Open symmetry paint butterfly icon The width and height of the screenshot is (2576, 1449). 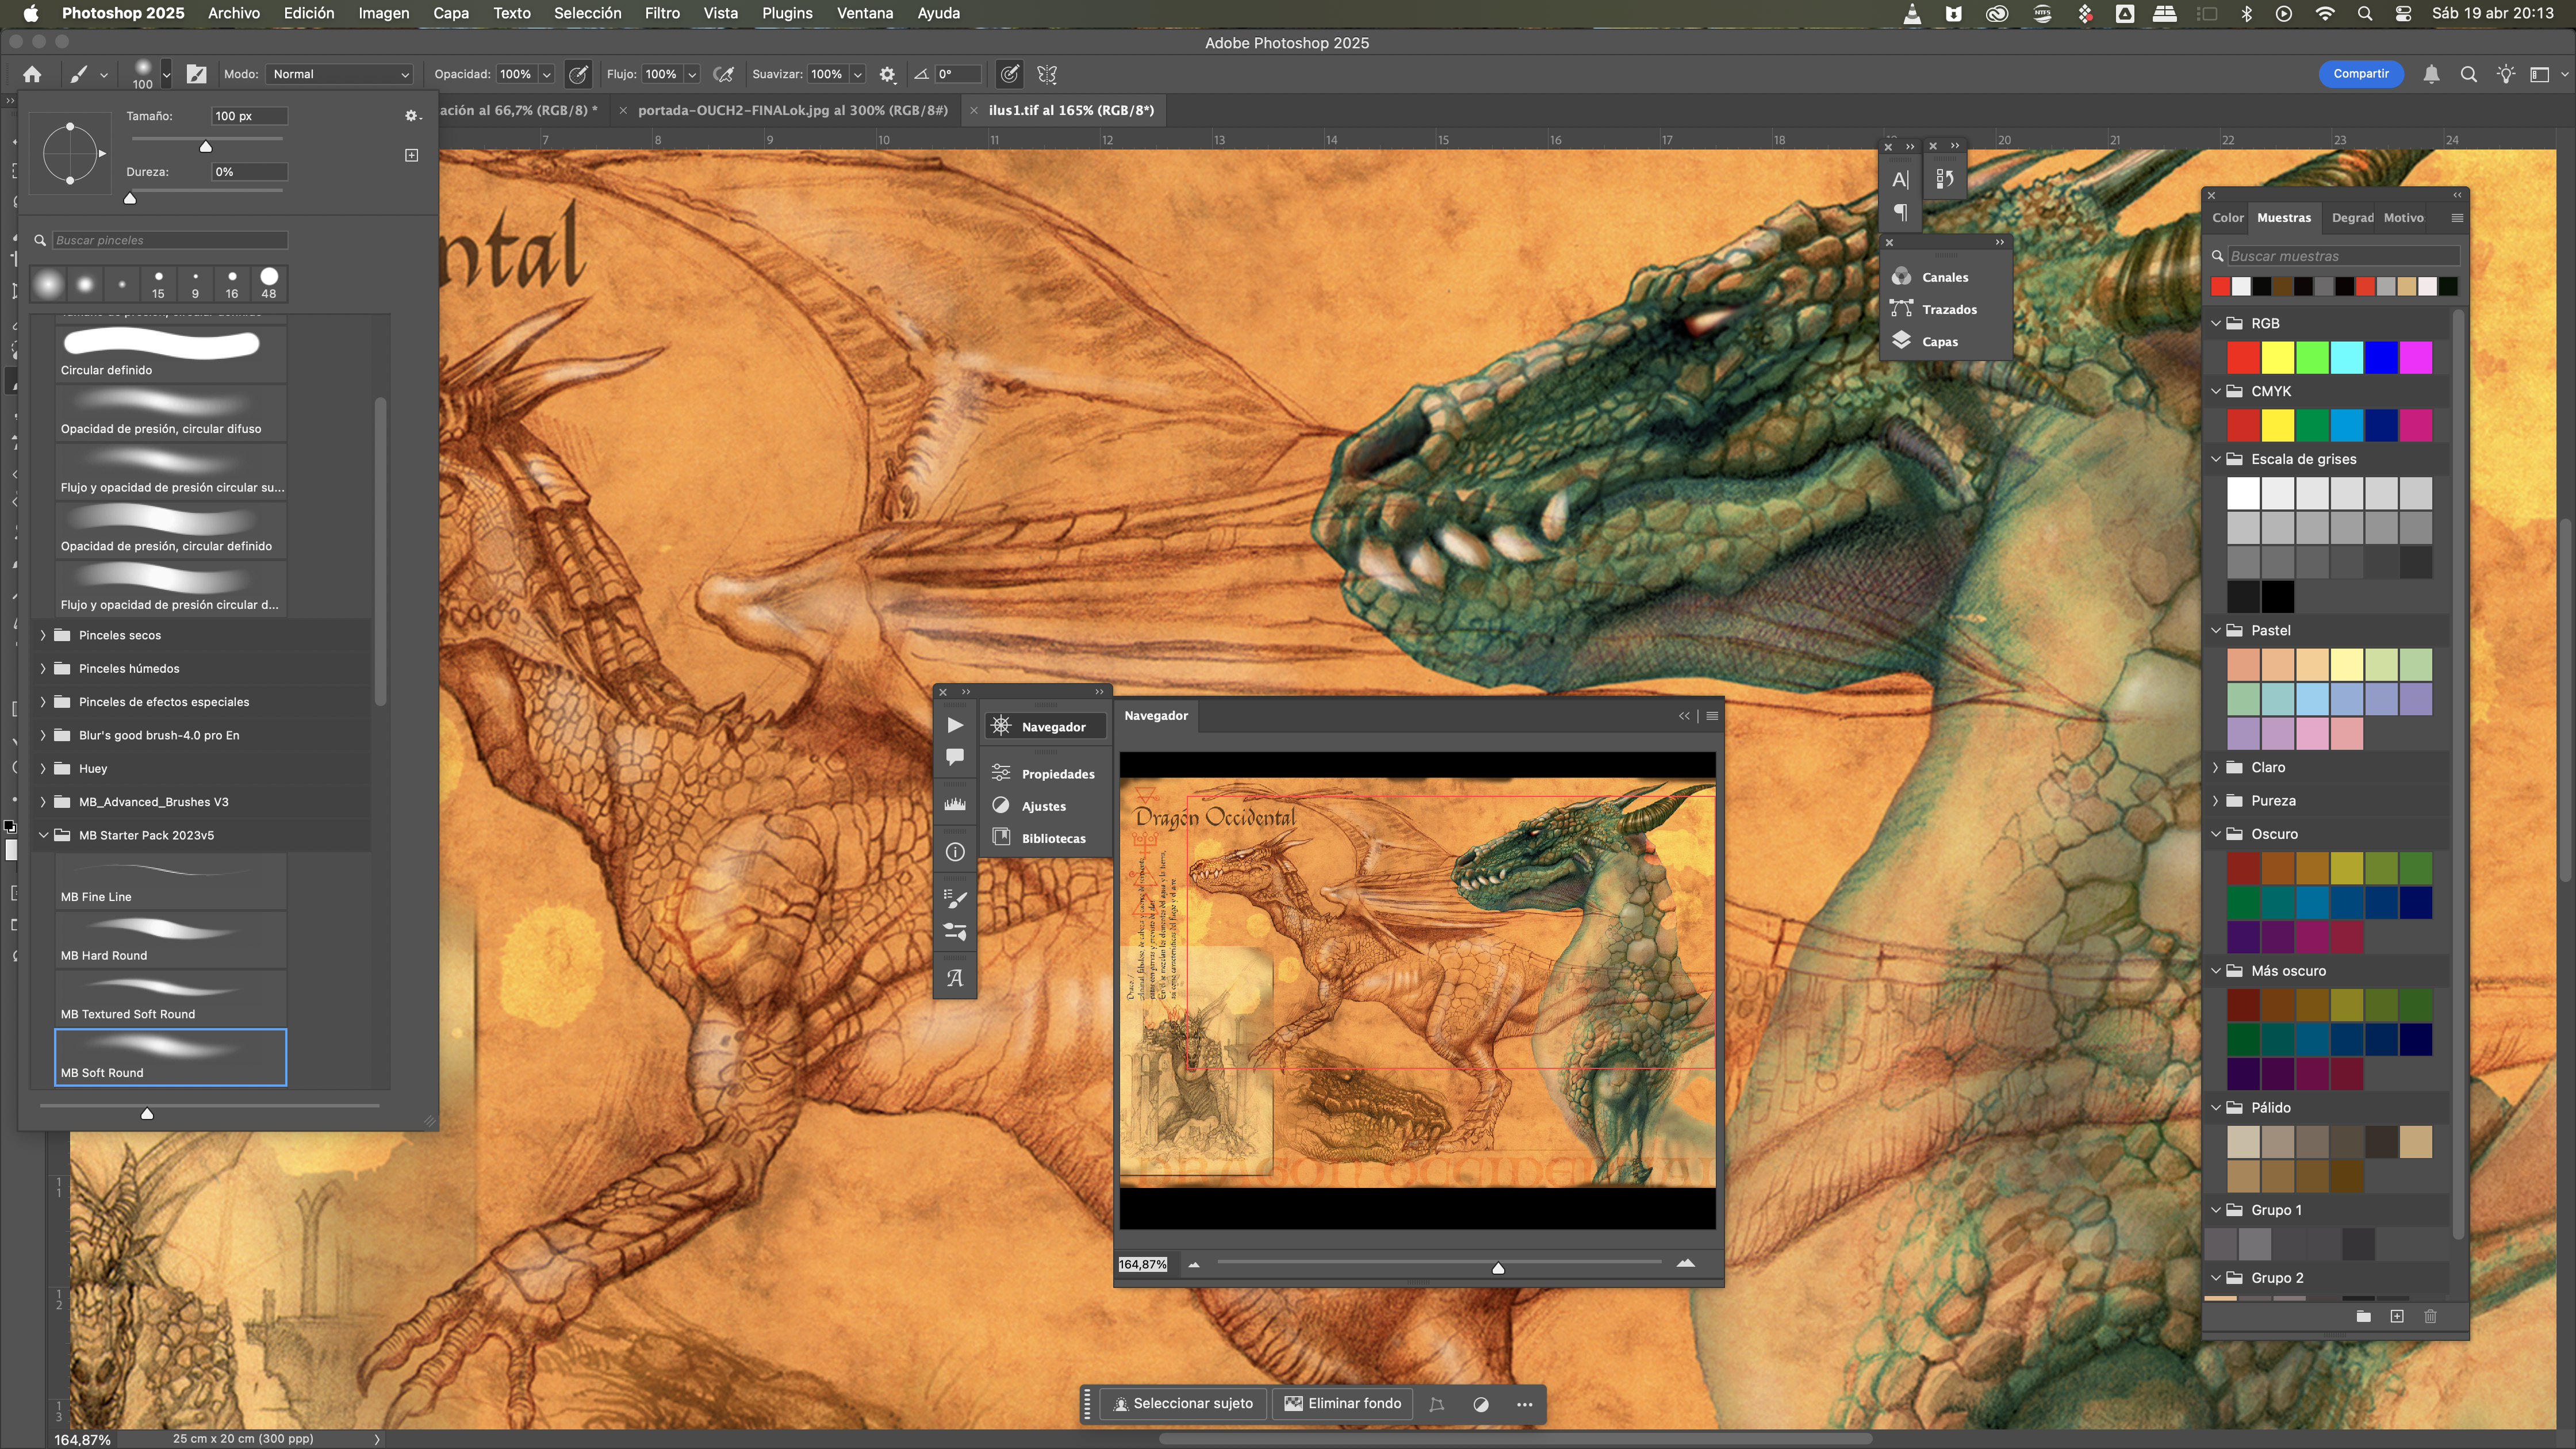[1047, 74]
